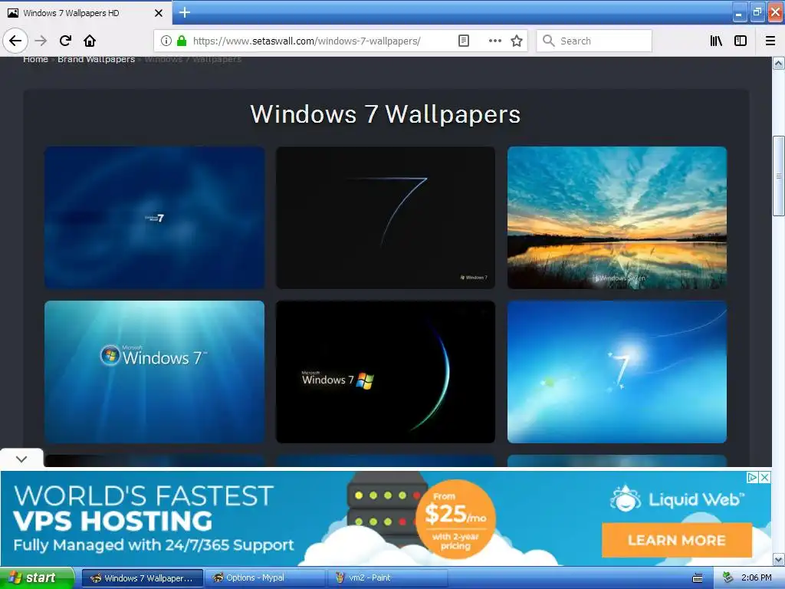This screenshot has height=589, width=785.
Task: Go back to the previous page
Action: click(x=15, y=41)
